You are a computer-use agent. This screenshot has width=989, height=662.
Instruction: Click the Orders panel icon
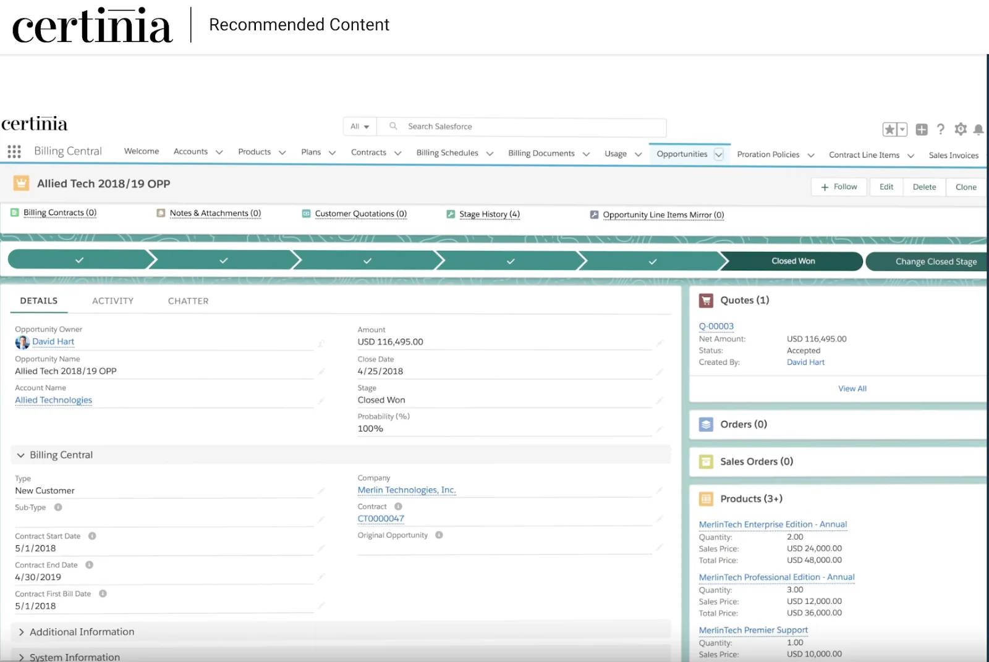[706, 425]
